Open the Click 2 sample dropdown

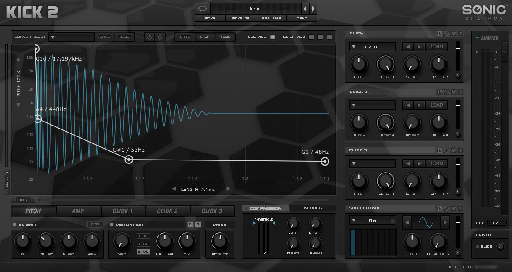pos(372,105)
